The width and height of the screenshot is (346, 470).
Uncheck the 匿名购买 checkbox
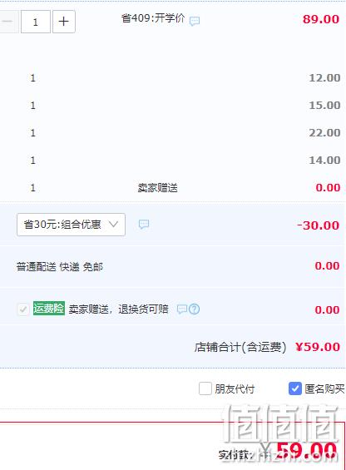[x=294, y=388]
